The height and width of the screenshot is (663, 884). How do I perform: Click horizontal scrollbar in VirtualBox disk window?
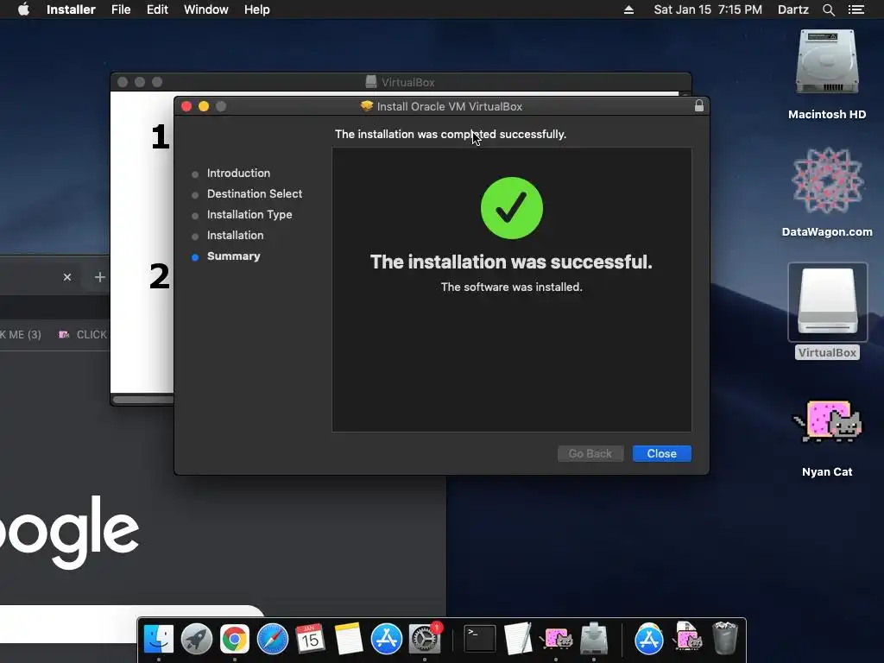[x=143, y=400]
